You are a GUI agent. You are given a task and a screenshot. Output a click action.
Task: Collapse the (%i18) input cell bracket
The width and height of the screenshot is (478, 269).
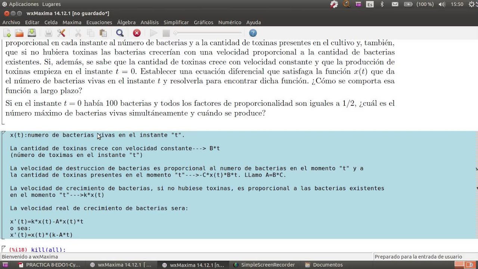click(x=3, y=248)
